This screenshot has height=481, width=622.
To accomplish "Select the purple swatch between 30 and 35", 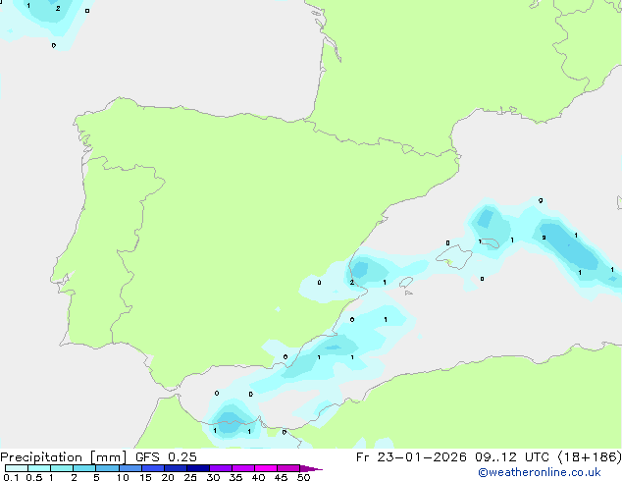I will (221, 468).
